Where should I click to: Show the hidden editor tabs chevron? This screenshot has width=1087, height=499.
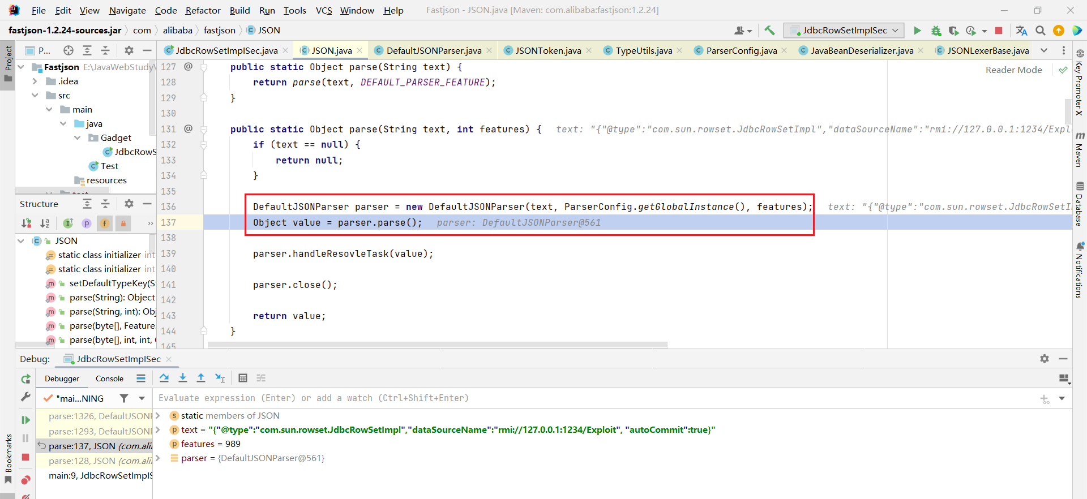click(x=1044, y=50)
